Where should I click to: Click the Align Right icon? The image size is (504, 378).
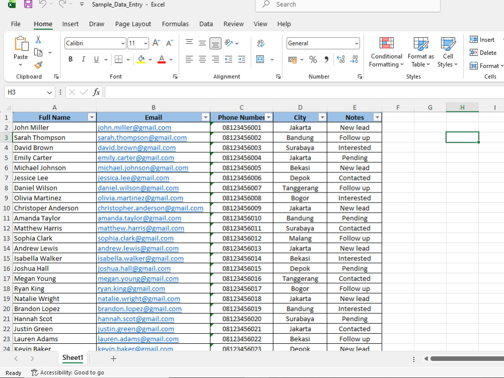[215, 59]
